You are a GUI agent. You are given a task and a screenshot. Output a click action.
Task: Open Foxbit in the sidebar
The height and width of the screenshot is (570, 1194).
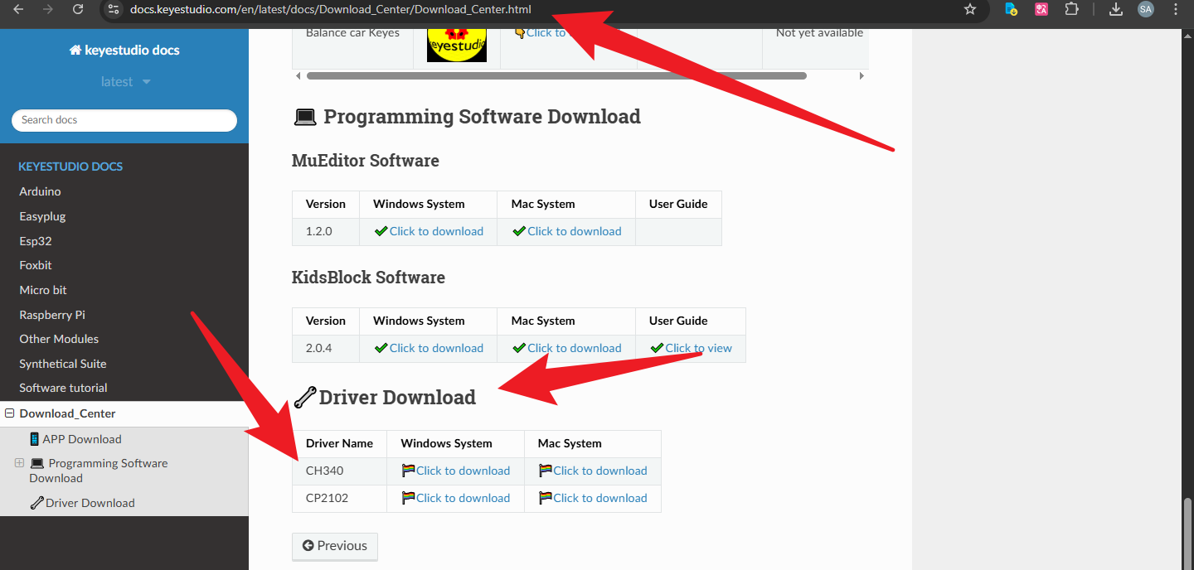pos(36,265)
